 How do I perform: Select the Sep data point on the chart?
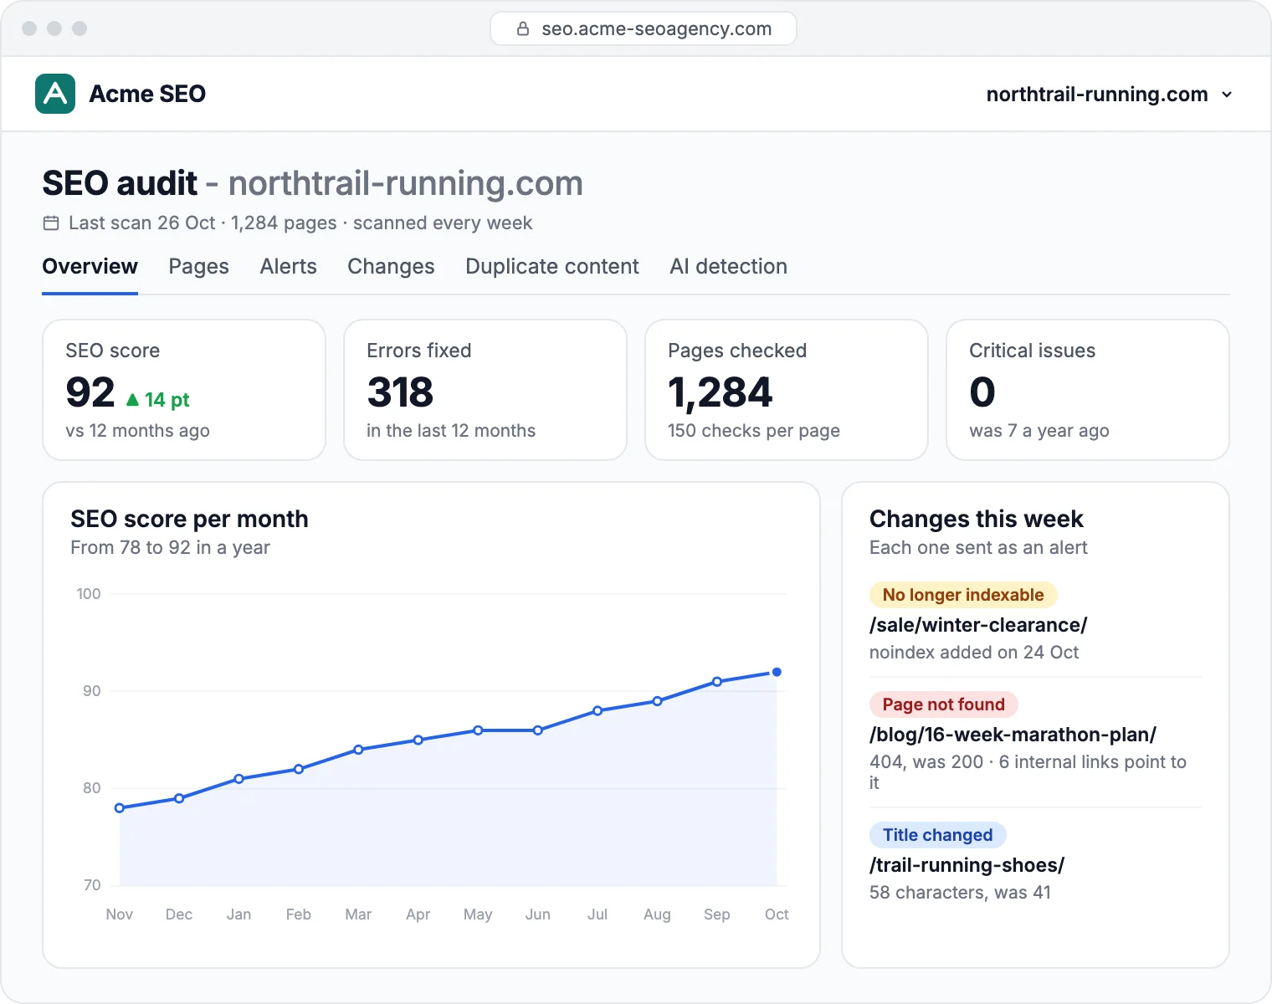[x=717, y=682]
